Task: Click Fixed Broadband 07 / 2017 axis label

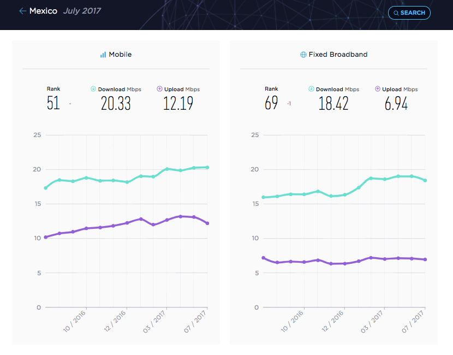Action: (x=413, y=321)
